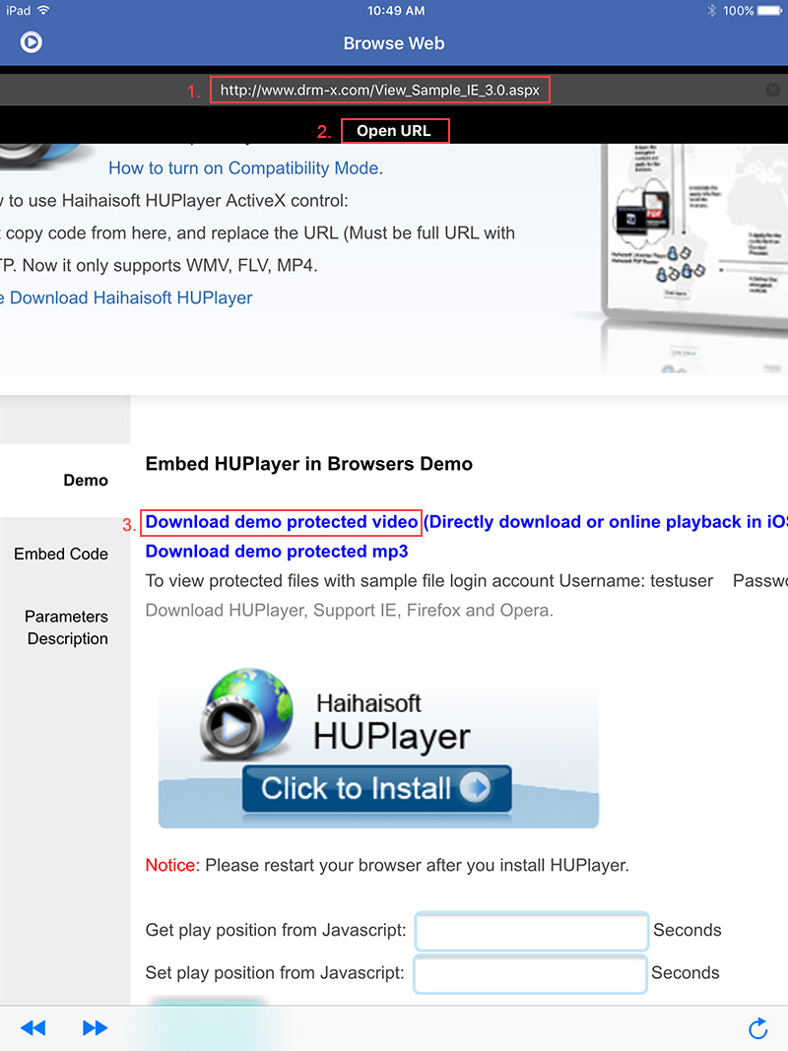Tap the Click to Install button
This screenshot has height=1051, width=788.
[x=376, y=788]
